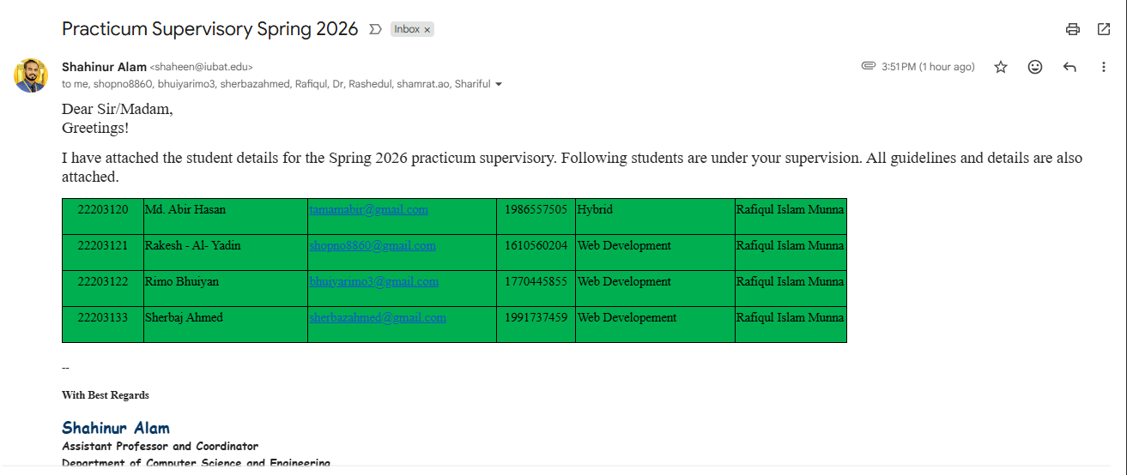Click the bhuiyarimo3@gmail.com link

click(374, 282)
